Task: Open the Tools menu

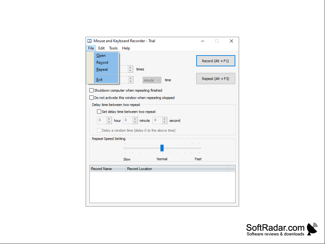Action: (114, 48)
